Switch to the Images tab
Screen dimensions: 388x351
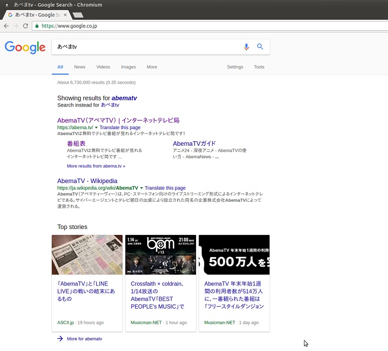[x=128, y=67]
